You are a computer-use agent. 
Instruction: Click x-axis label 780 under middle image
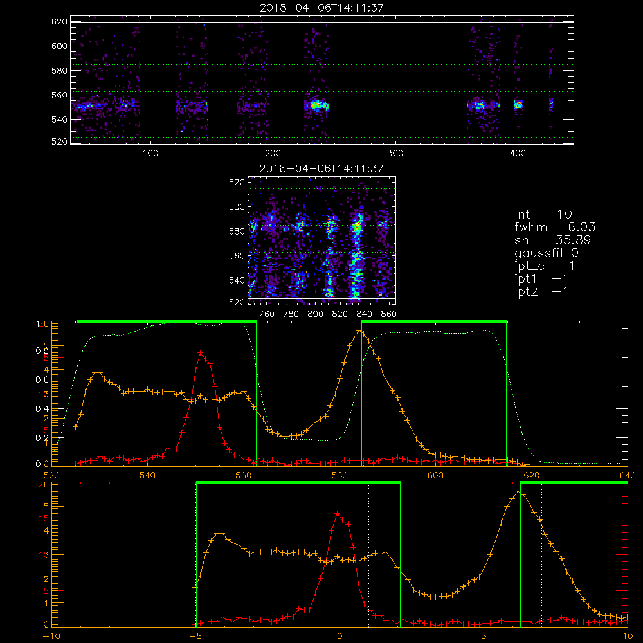pos(291,314)
